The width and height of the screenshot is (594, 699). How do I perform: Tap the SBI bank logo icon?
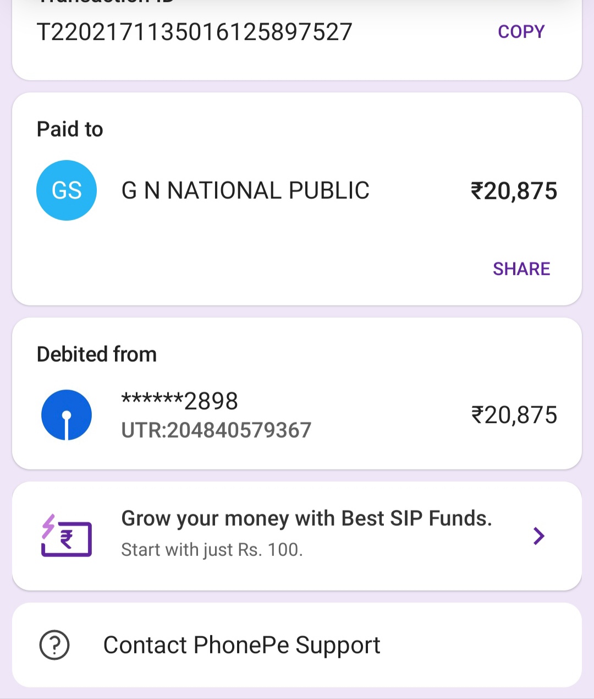(67, 415)
